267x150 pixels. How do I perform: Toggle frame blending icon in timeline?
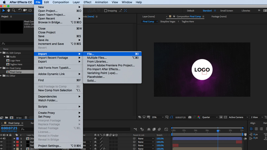pyautogui.click(x=154, y=129)
